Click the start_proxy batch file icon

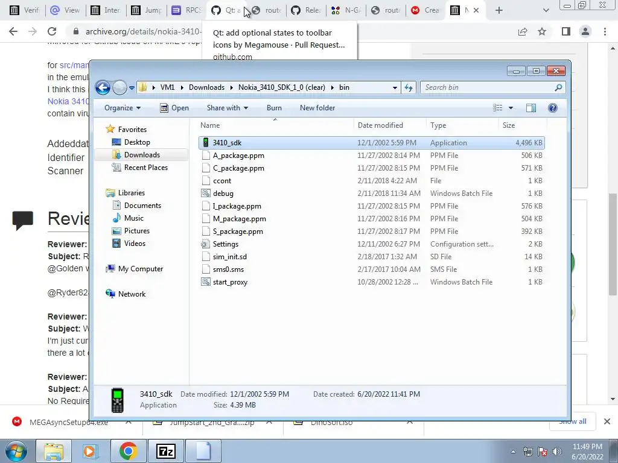pyautogui.click(x=205, y=282)
